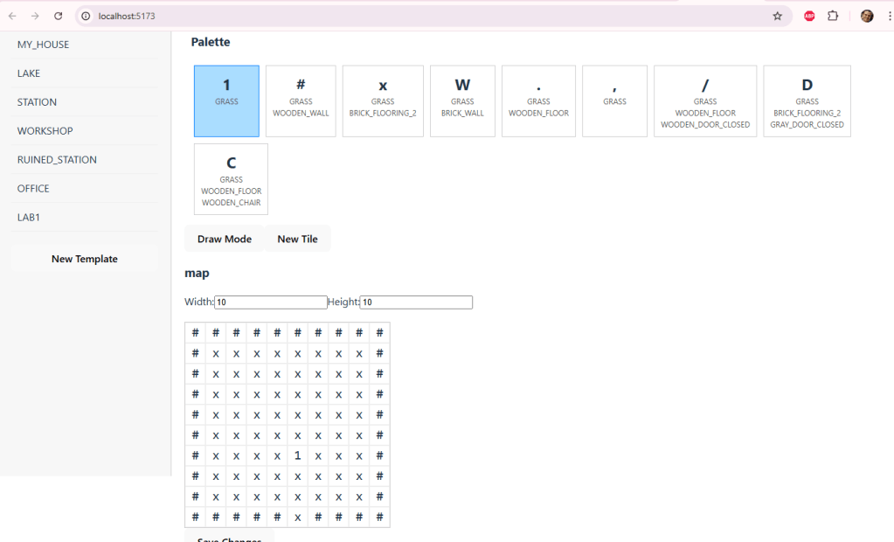Click the browser back arrow

tap(12, 16)
